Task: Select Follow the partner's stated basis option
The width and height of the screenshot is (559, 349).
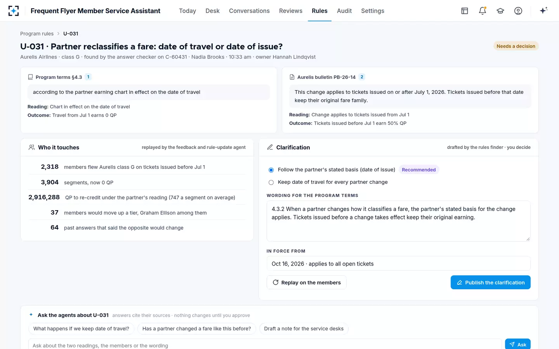Action: pyautogui.click(x=271, y=170)
